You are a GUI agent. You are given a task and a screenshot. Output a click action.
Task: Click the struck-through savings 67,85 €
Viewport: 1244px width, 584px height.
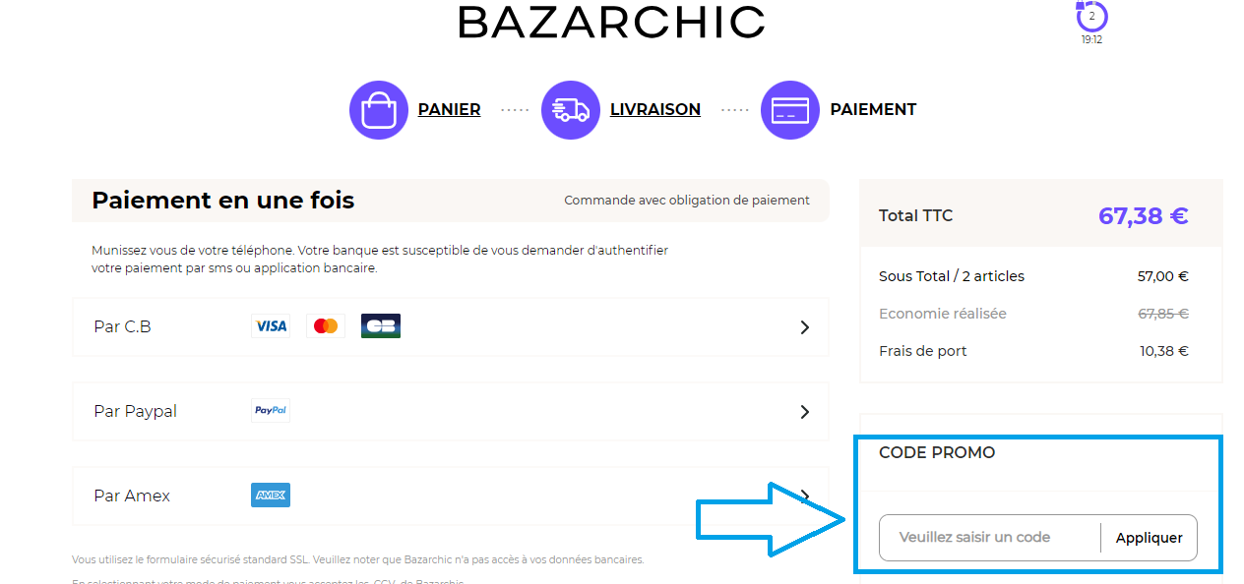(1163, 314)
